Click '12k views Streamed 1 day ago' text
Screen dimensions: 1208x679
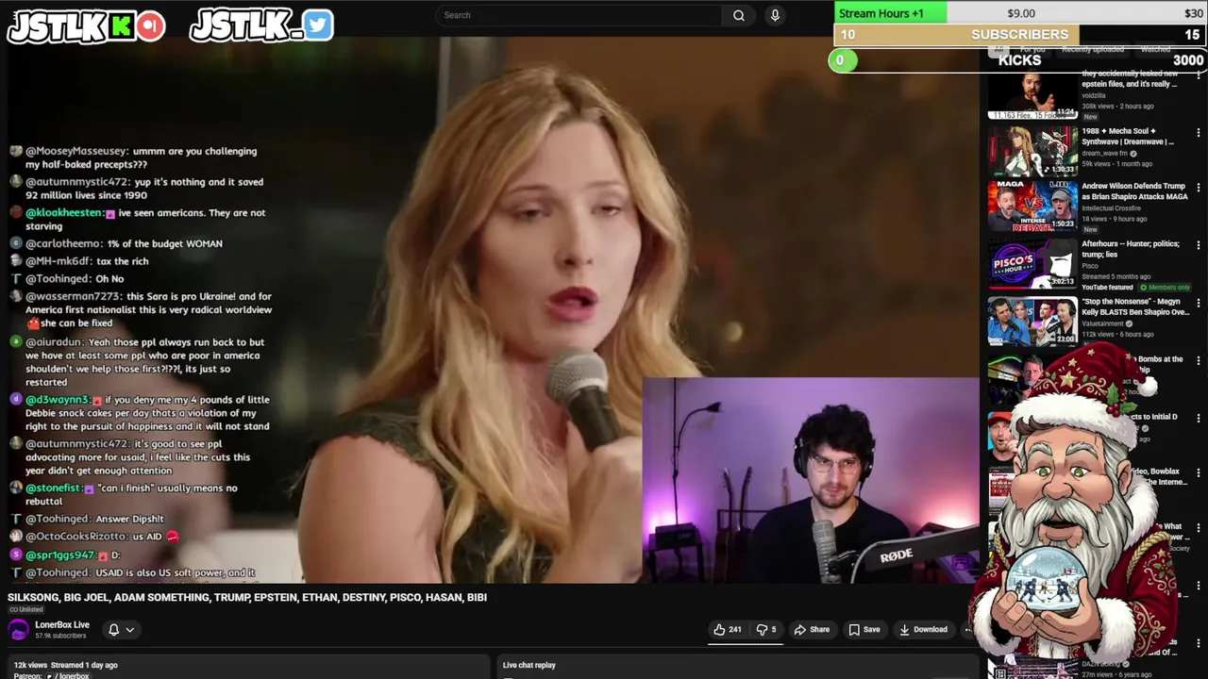tap(65, 665)
